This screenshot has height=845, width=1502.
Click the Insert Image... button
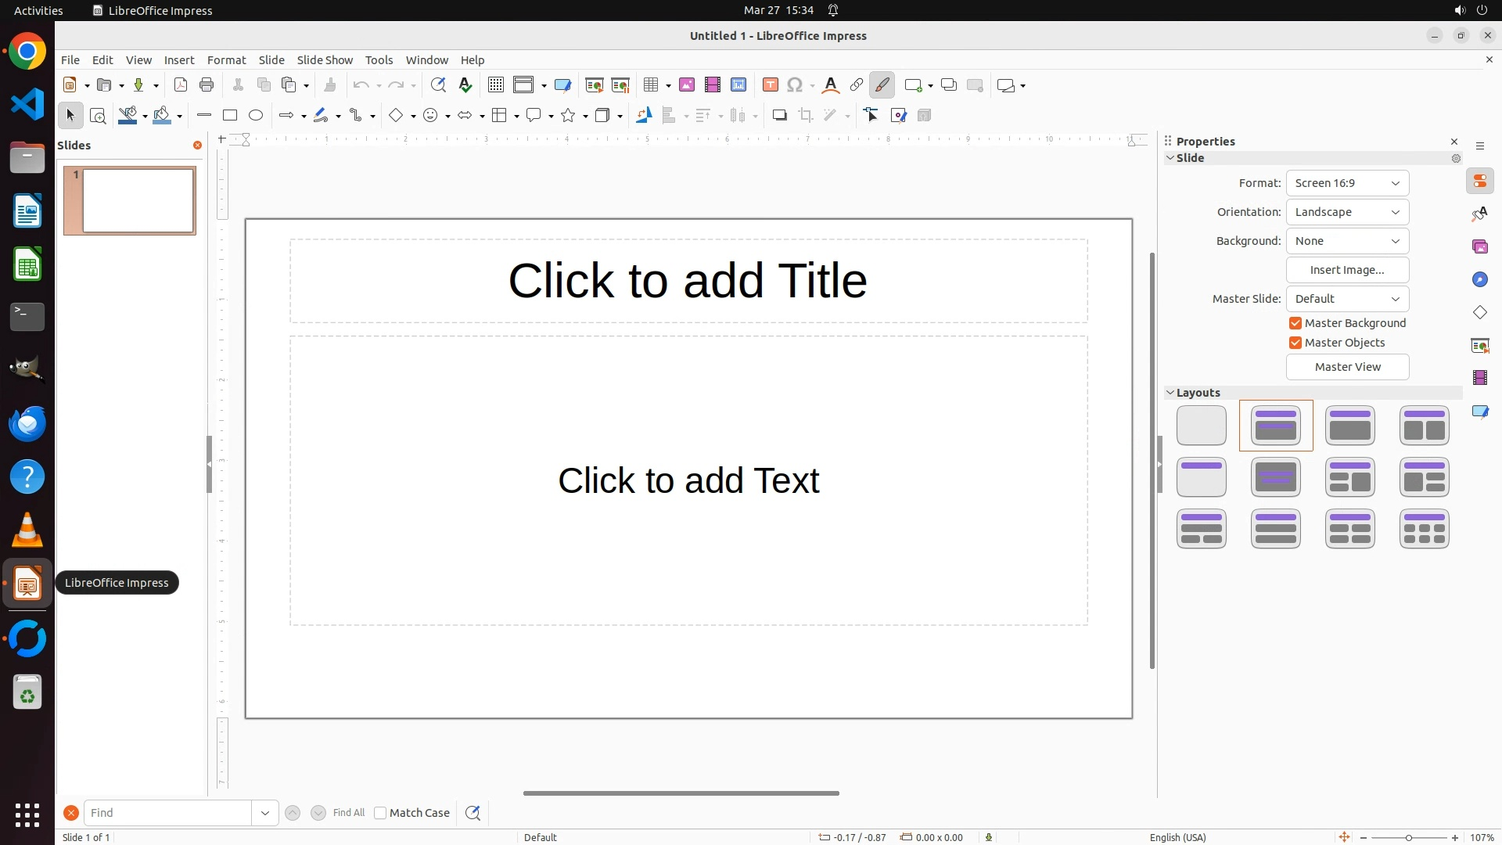click(x=1347, y=270)
